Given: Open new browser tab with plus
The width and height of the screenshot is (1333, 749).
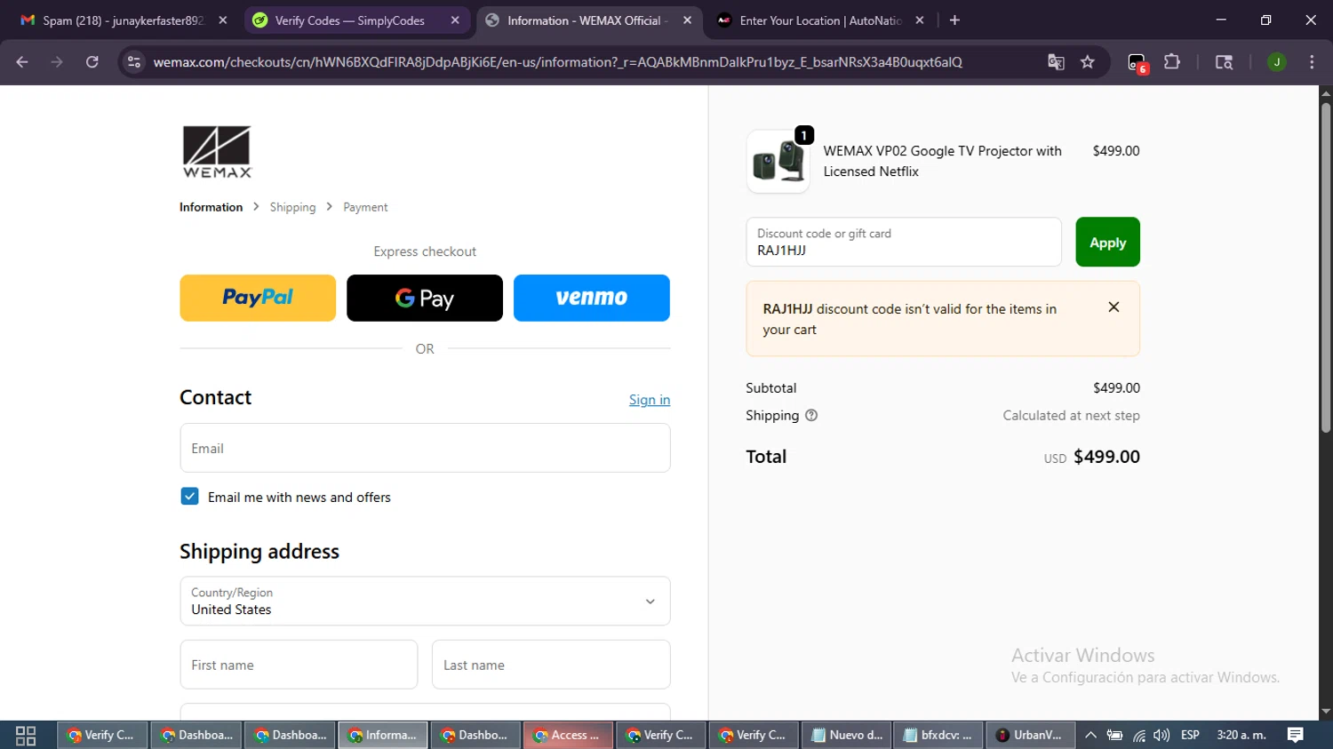Looking at the screenshot, I should (954, 20).
